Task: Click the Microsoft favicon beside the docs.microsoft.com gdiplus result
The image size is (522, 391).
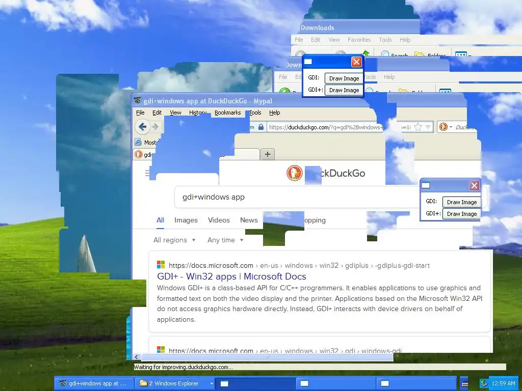Action: point(161,265)
